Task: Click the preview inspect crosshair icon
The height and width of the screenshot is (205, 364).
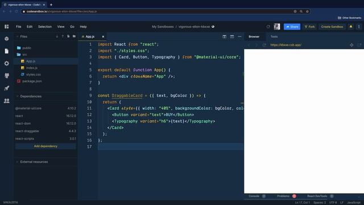Action: pos(351,45)
